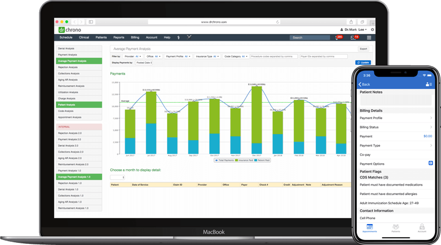Open the Office filter dropdown
Image resolution: width=441 pixels, height=245 pixels.
point(154,57)
